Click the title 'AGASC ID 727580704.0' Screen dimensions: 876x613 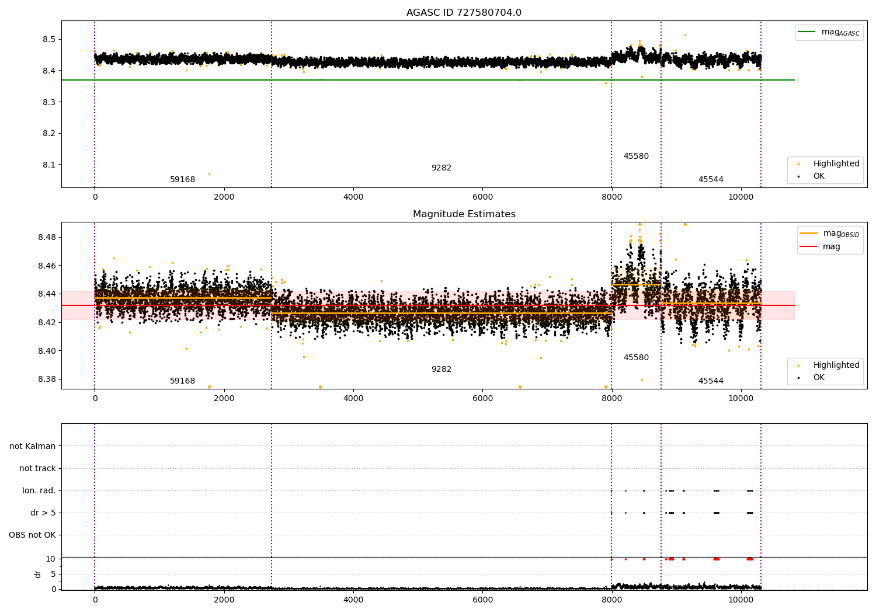(x=464, y=13)
